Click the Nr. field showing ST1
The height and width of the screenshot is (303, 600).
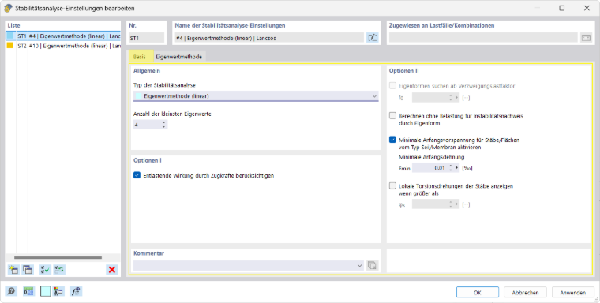point(147,38)
